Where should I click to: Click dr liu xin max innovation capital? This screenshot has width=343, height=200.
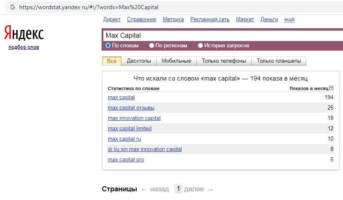144,149
